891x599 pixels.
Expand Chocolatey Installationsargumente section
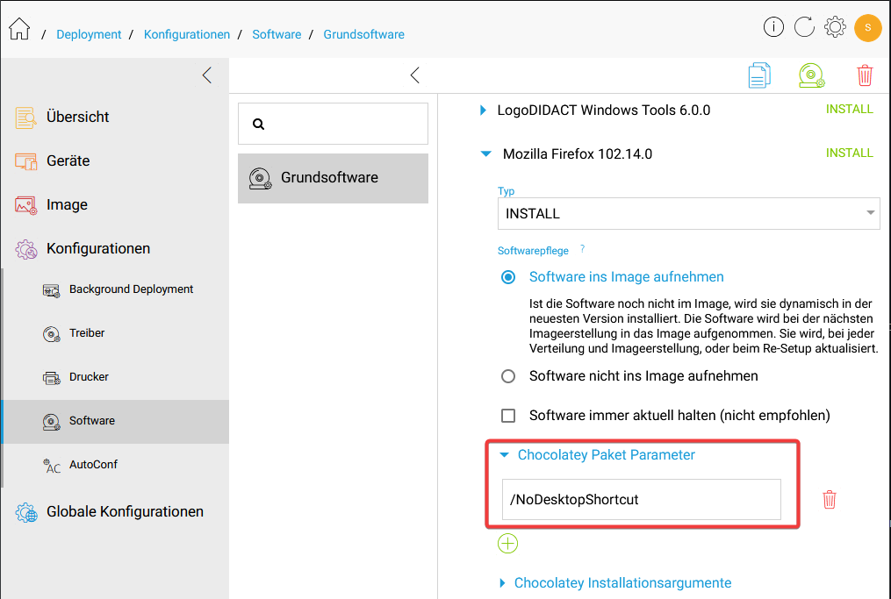click(502, 583)
